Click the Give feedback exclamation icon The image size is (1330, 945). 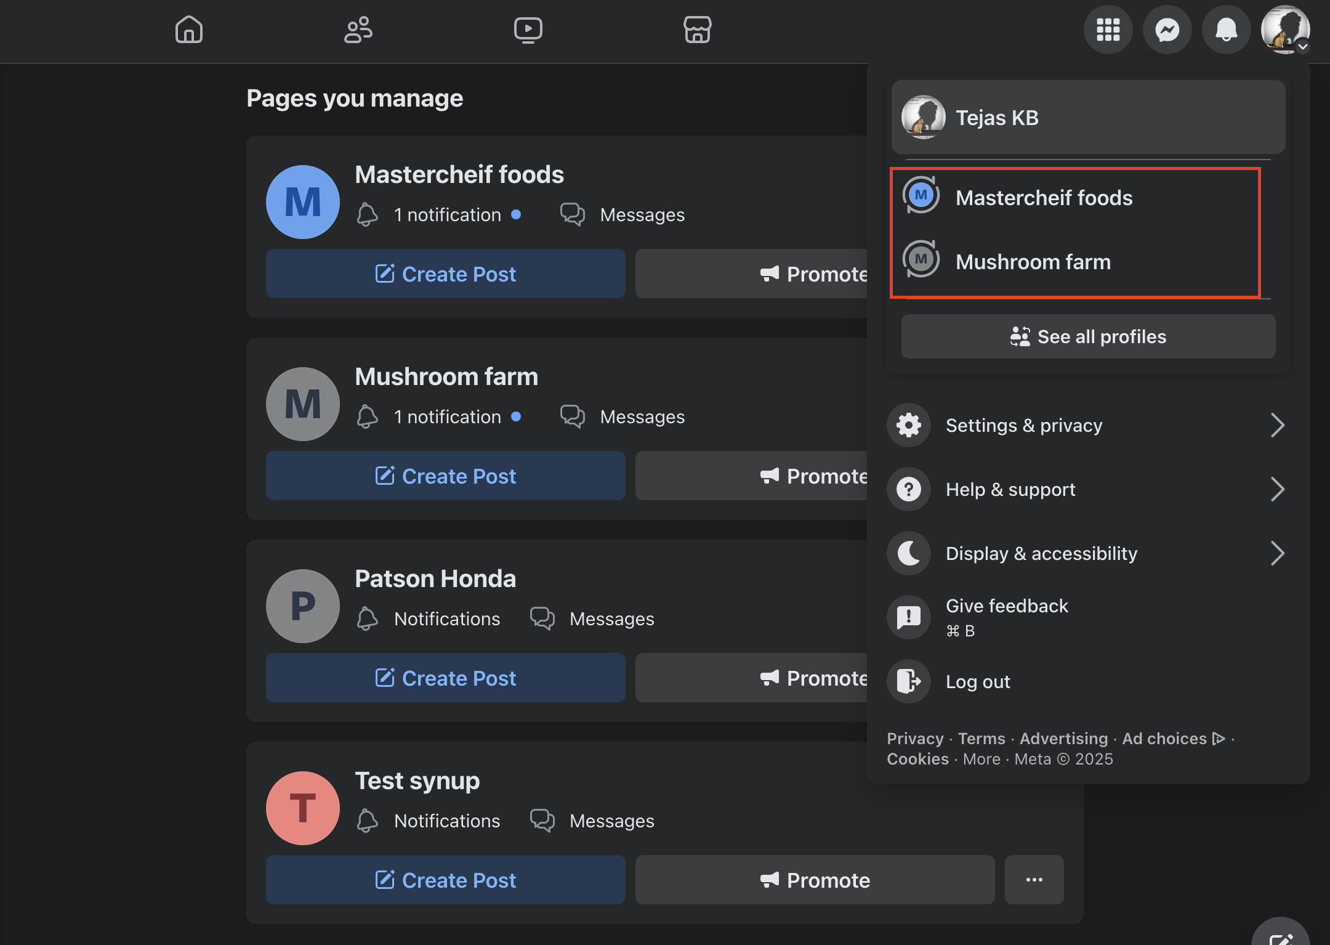pyautogui.click(x=909, y=617)
